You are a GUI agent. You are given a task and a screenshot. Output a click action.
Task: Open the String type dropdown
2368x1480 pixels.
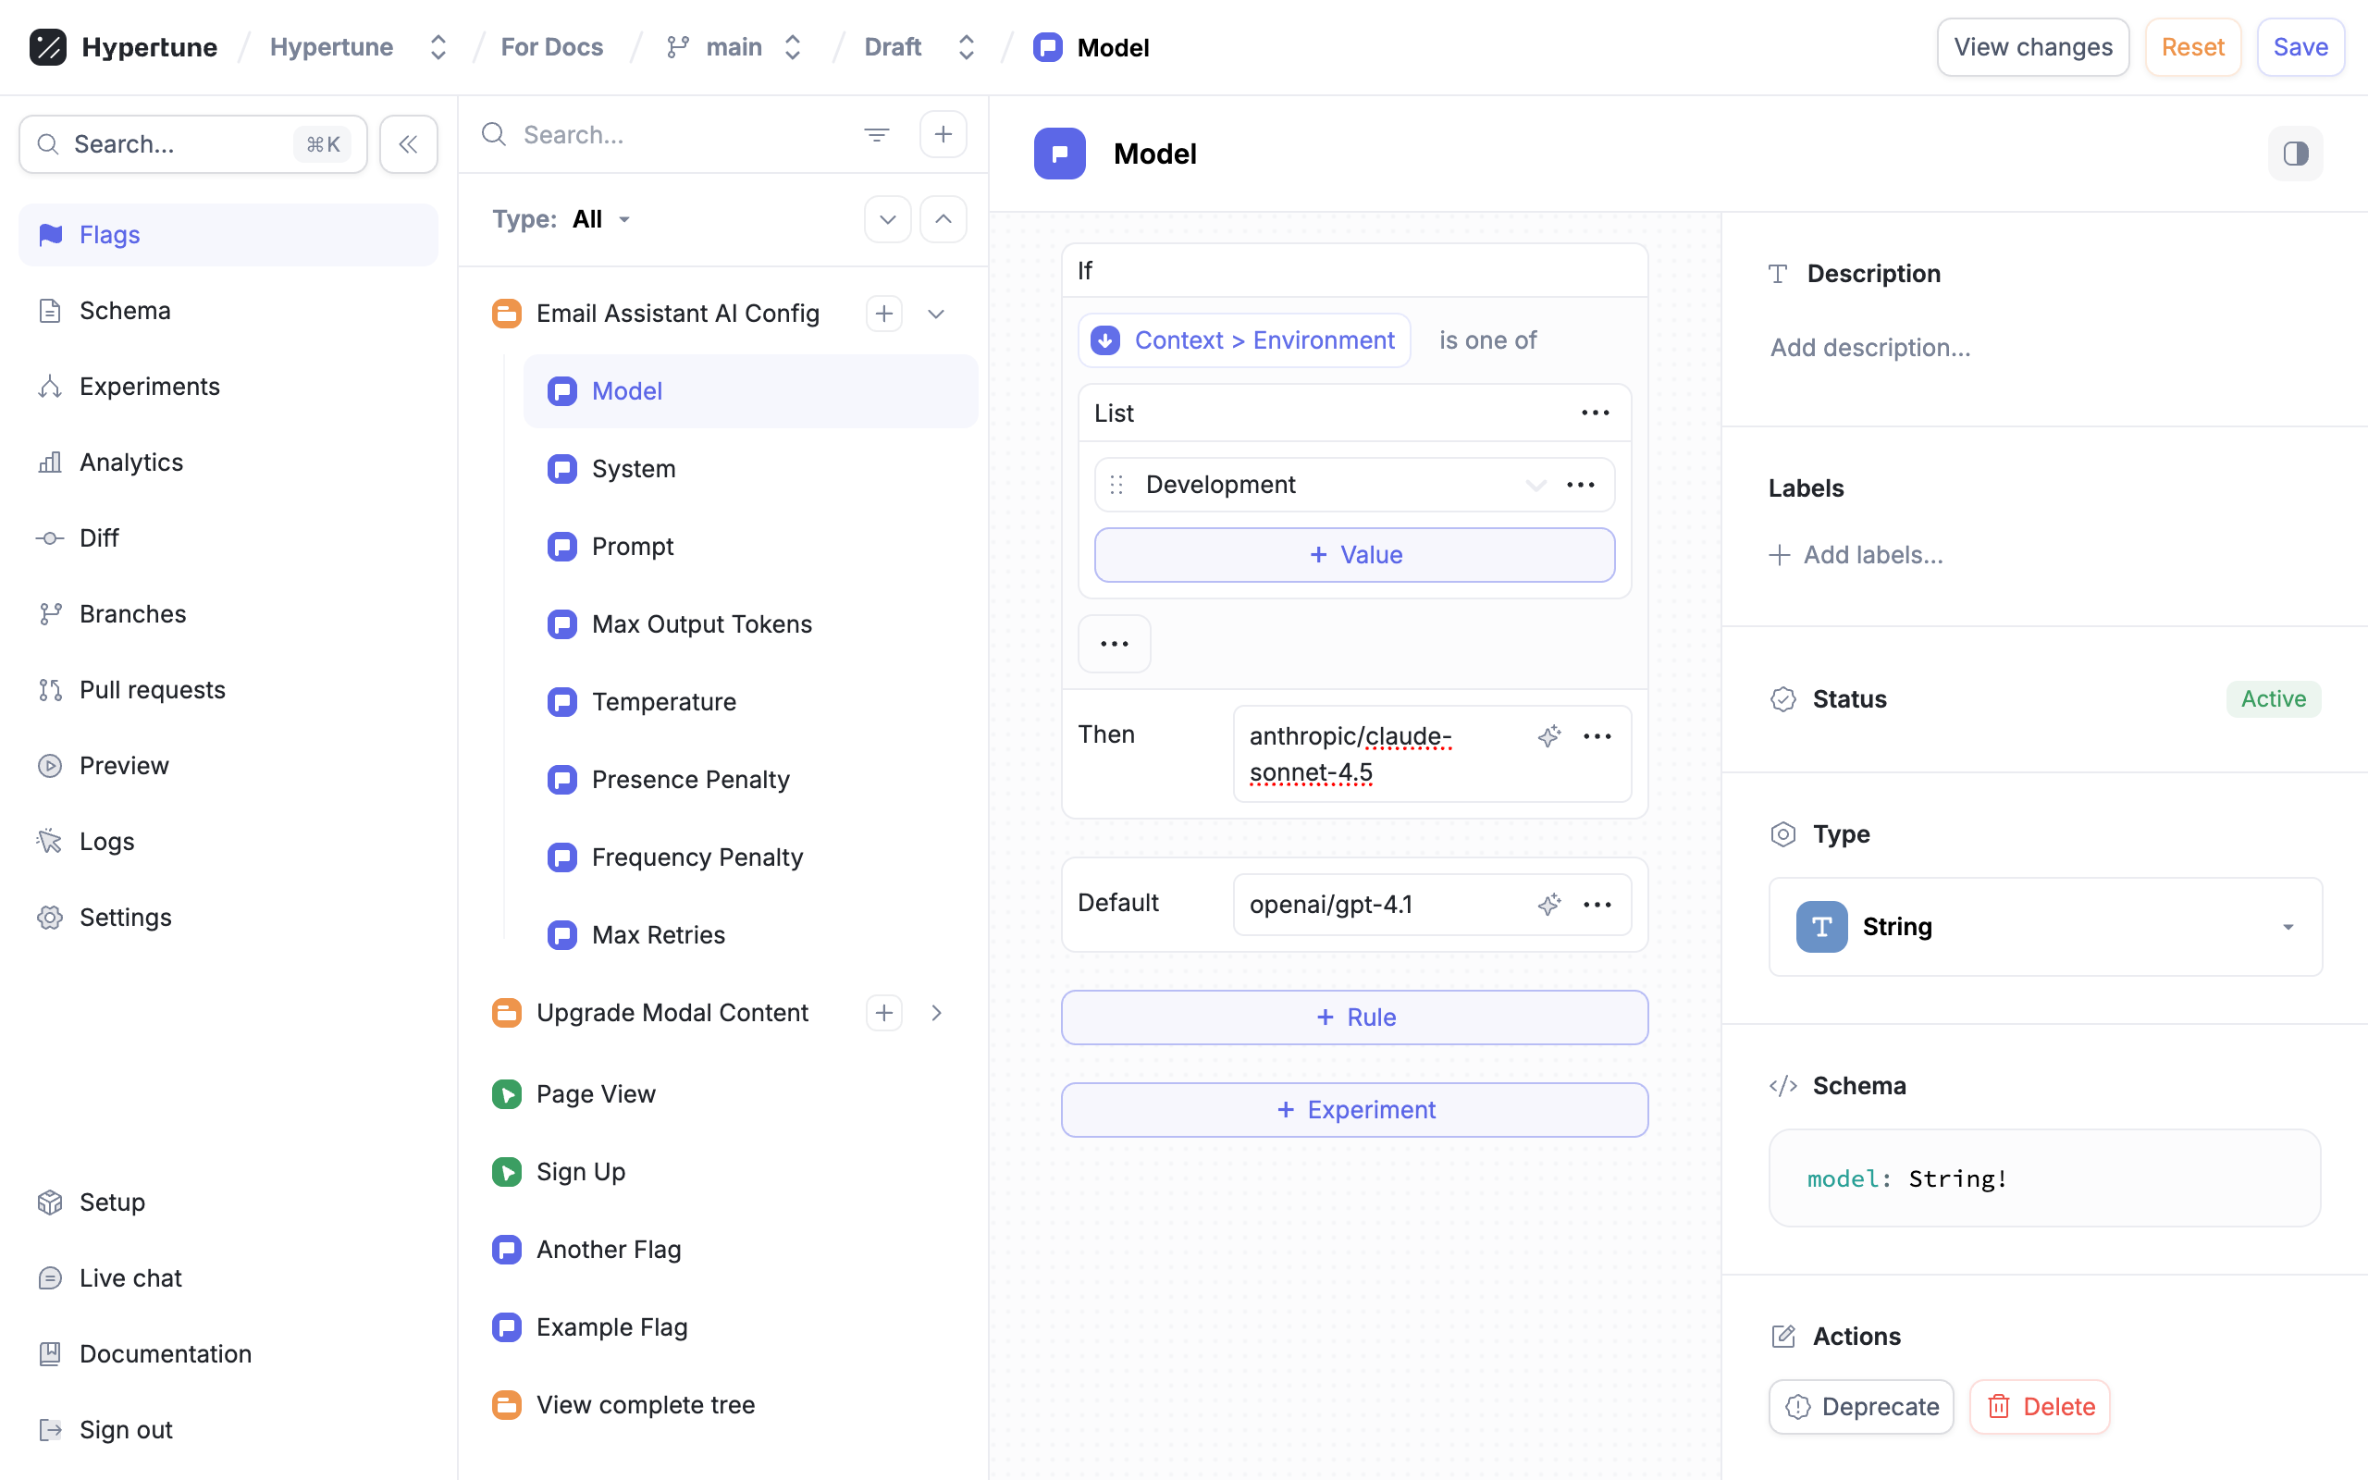[2044, 926]
